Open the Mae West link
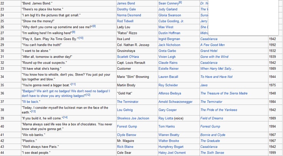The height and width of the screenshot is (156, 283). (166, 27)
